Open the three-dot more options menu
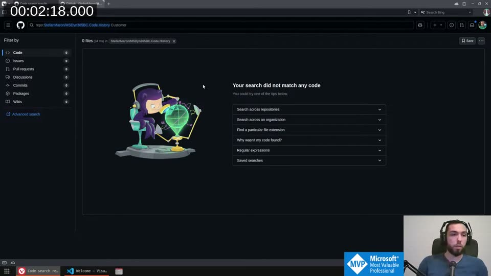Image resolution: width=491 pixels, height=276 pixels. click(481, 41)
